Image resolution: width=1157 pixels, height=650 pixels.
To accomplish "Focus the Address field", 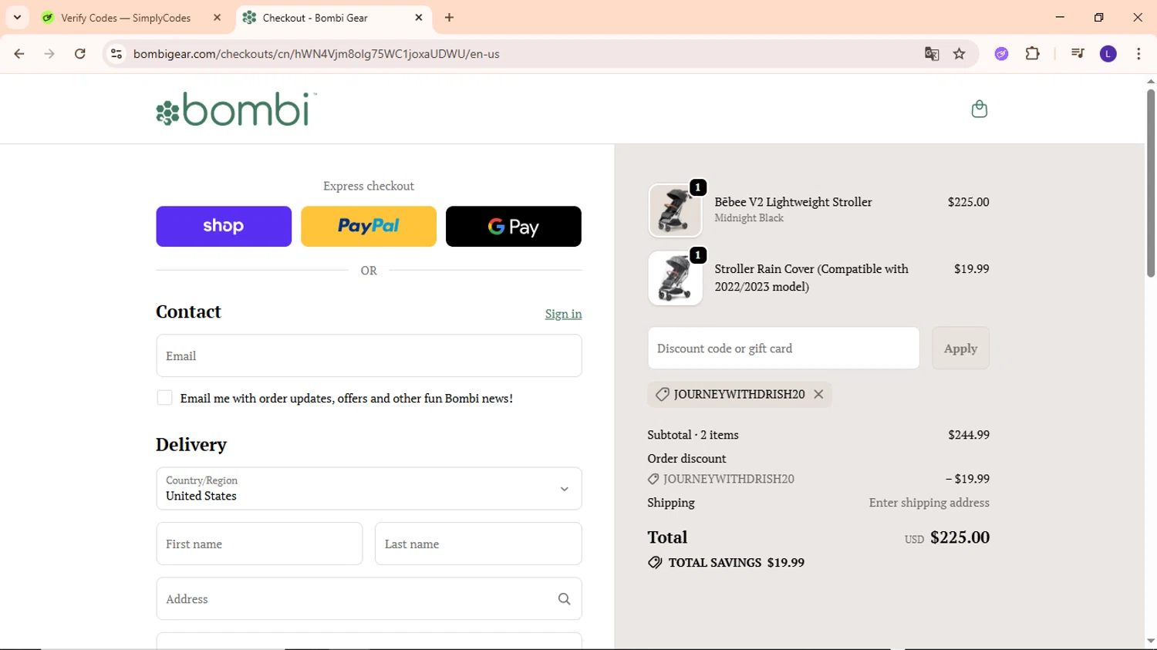I will pyautogui.click(x=369, y=598).
